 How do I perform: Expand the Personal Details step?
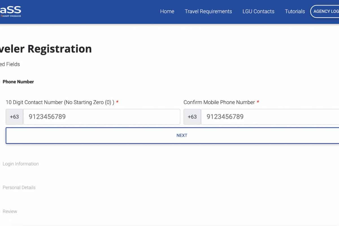(19, 188)
